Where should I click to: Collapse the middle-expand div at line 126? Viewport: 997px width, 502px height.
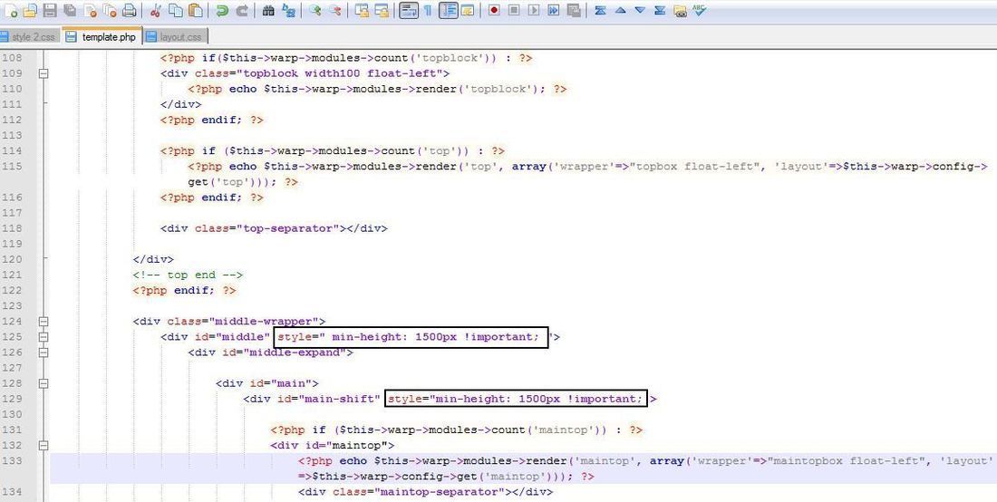44,352
